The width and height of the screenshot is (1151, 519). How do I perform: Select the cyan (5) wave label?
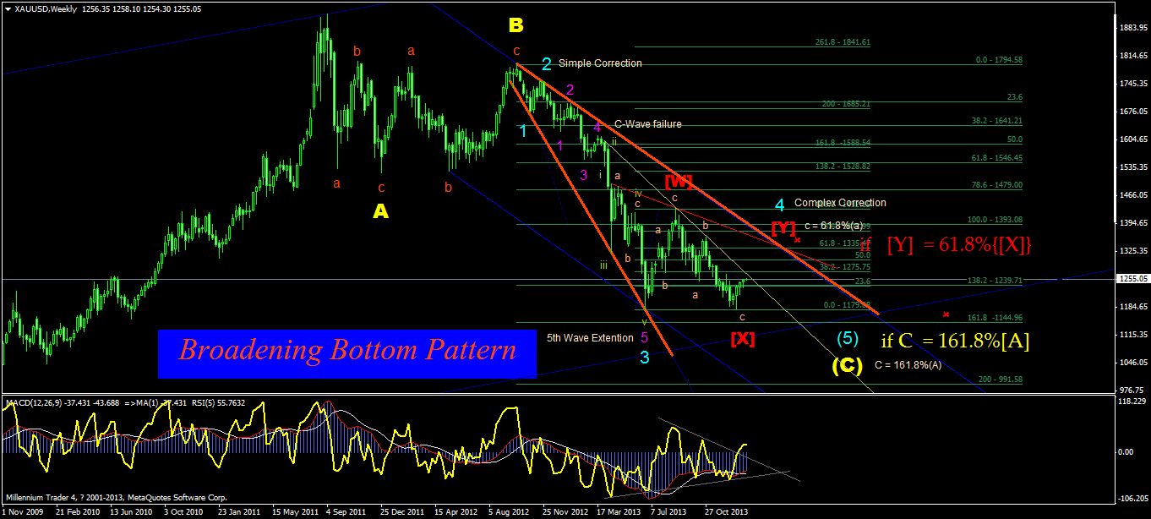click(x=848, y=339)
